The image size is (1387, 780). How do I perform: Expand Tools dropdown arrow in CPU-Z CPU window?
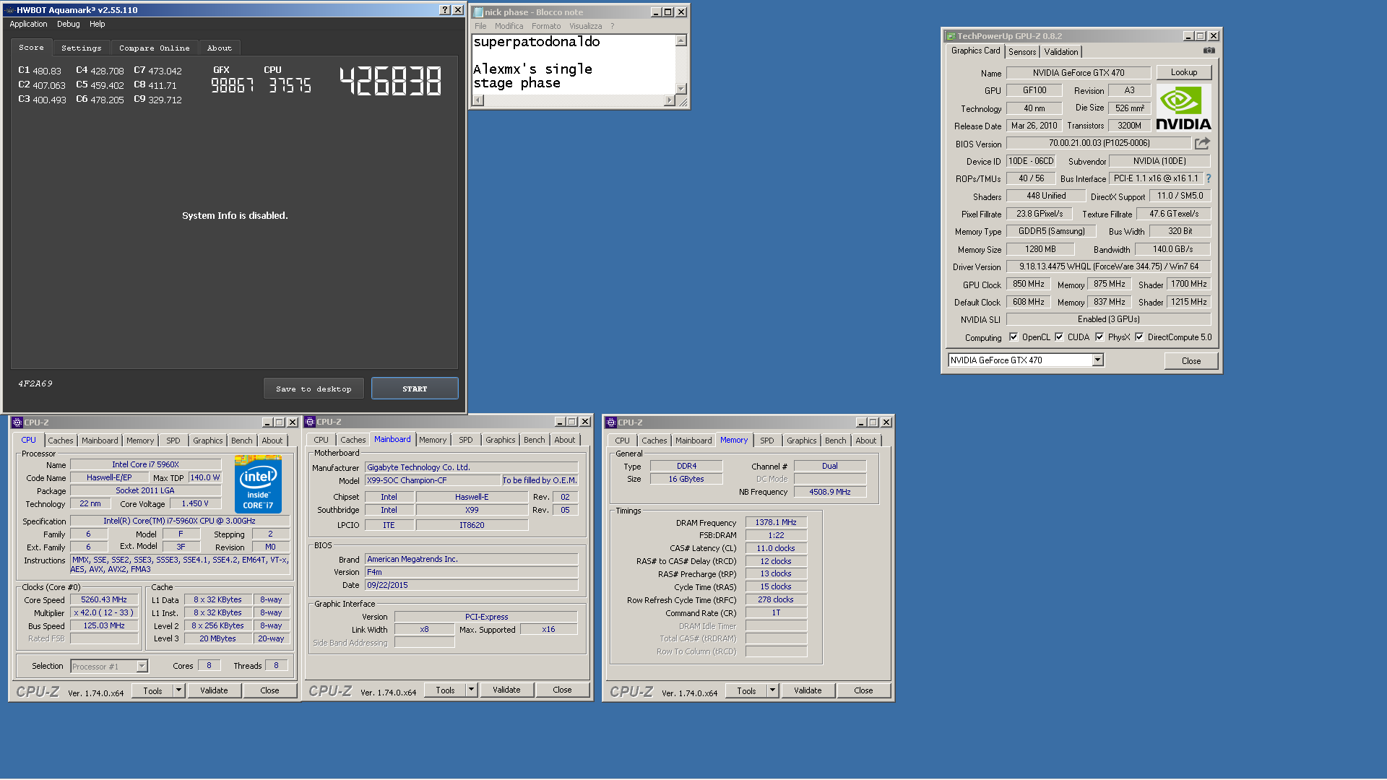point(178,690)
